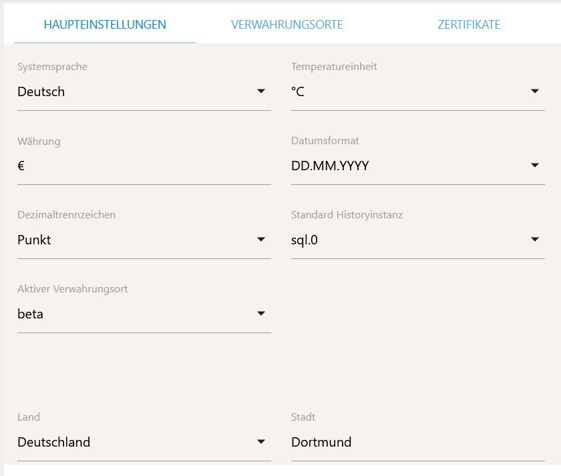Expand the Temperatureinheit dropdown arrow
This screenshot has width=561, height=476.
[x=535, y=91]
